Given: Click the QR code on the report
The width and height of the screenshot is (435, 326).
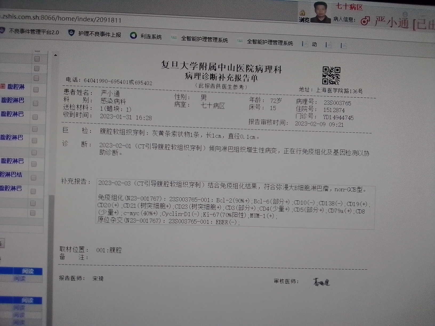Looking at the screenshot, I should click(x=331, y=76).
